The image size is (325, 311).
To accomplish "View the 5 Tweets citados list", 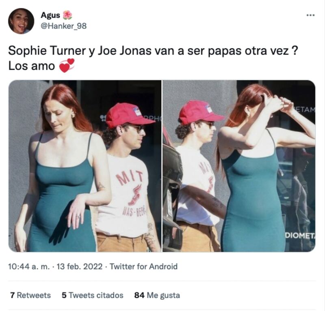I will tap(93, 295).
